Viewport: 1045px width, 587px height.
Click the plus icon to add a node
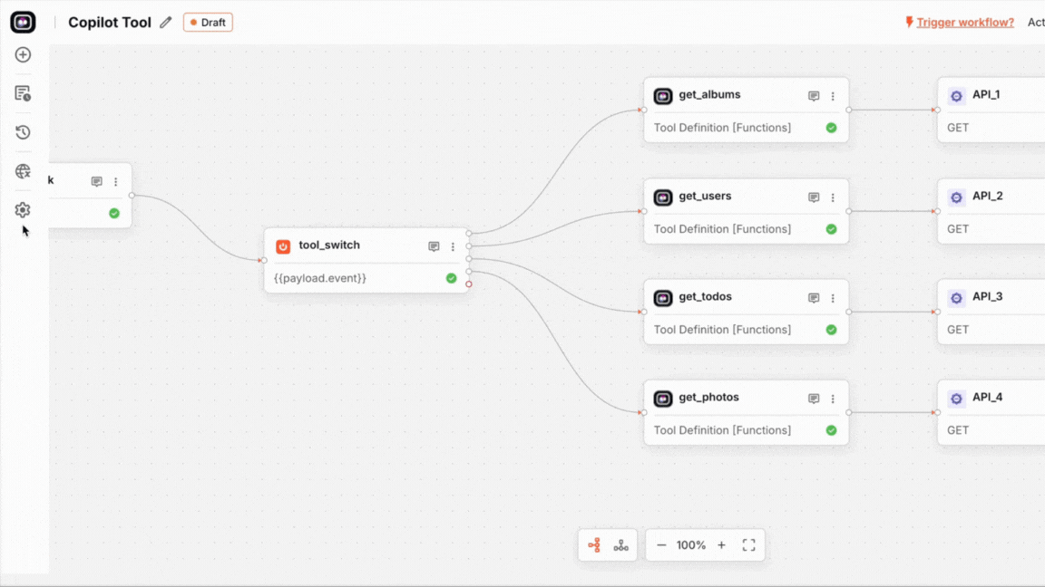(23, 54)
